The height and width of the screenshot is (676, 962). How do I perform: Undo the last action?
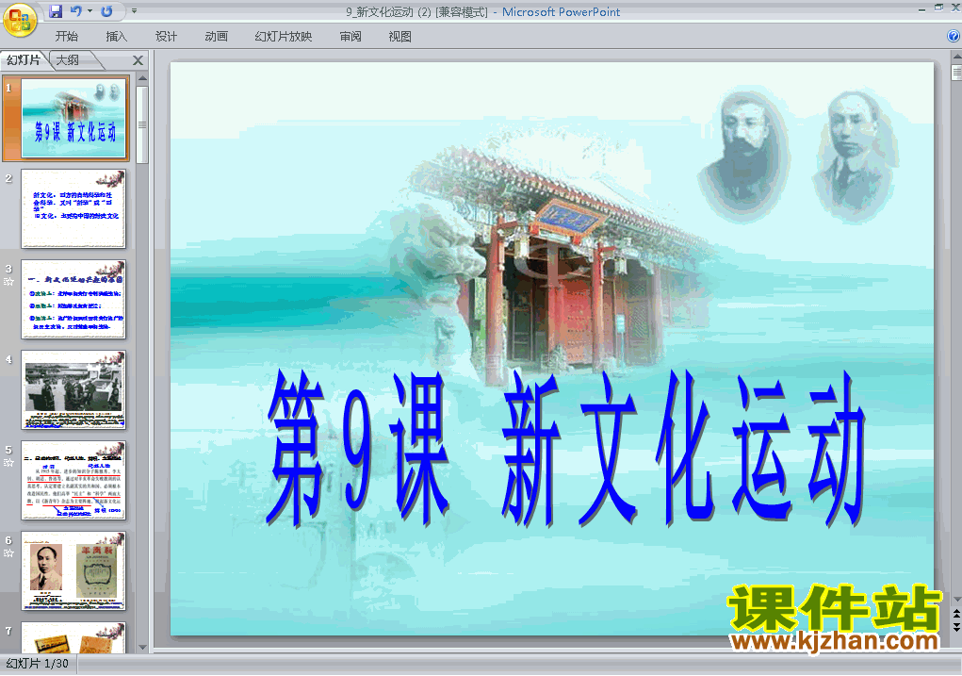pyautogui.click(x=76, y=11)
